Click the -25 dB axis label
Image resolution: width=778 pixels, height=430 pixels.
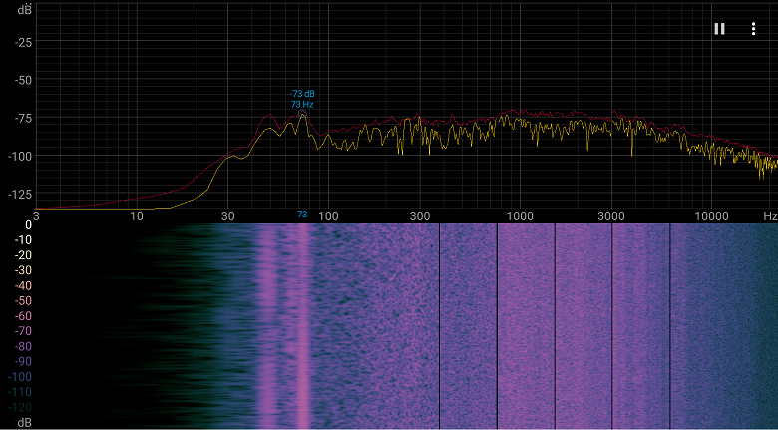(x=23, y=42)
